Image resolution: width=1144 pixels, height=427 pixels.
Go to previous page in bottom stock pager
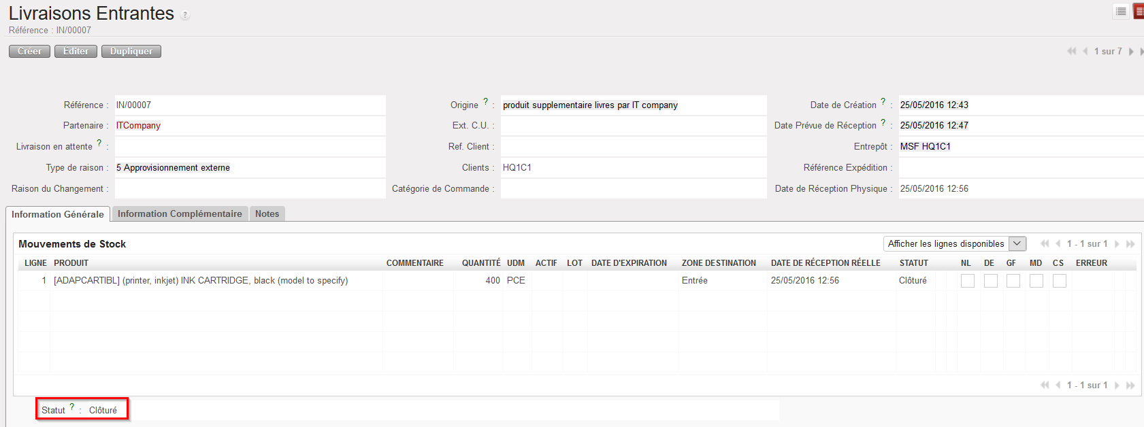click(x=1058, y=385)
